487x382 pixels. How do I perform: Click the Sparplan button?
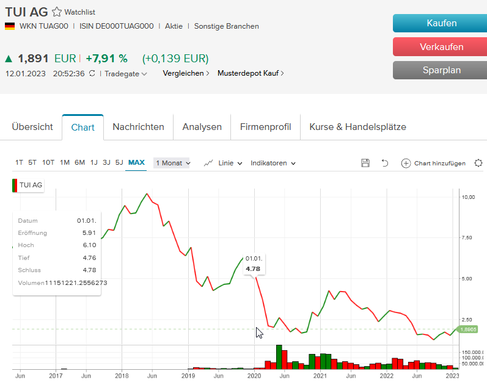tap(441, 70)
